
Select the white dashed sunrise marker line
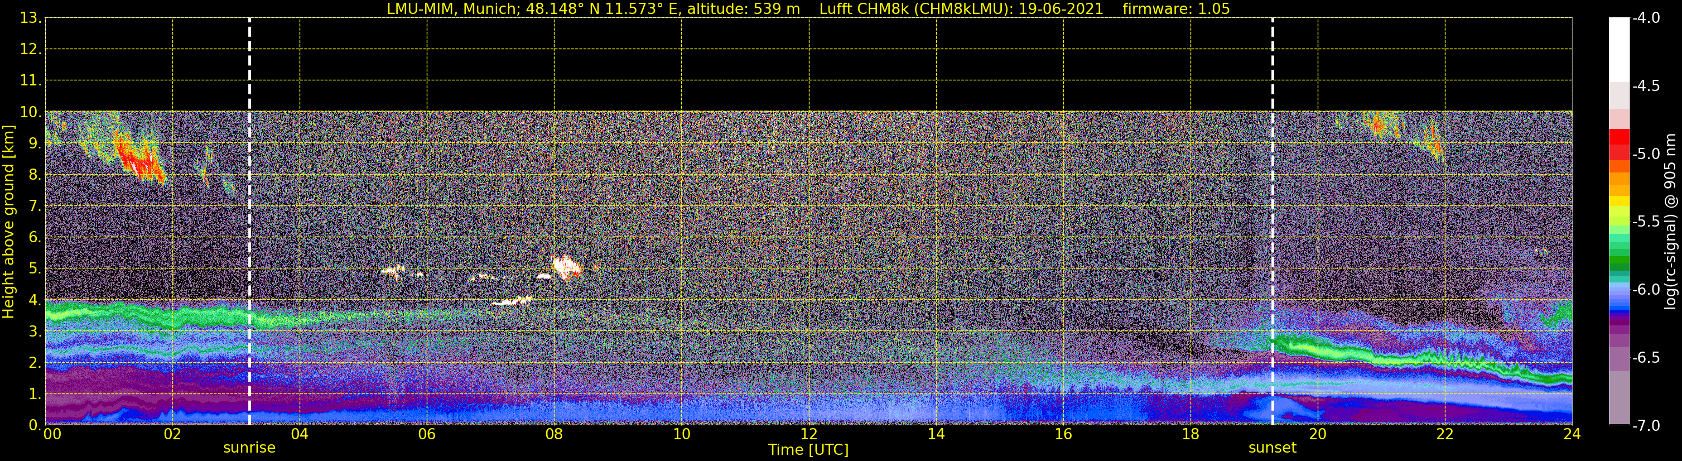point(249,222)
